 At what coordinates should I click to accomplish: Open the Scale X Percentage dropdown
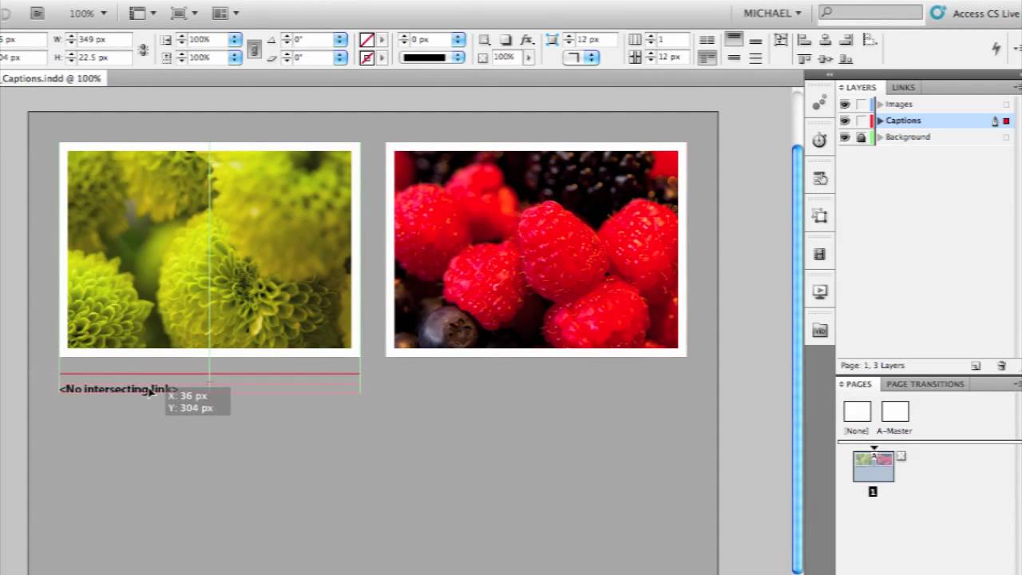tap(235, 39)
